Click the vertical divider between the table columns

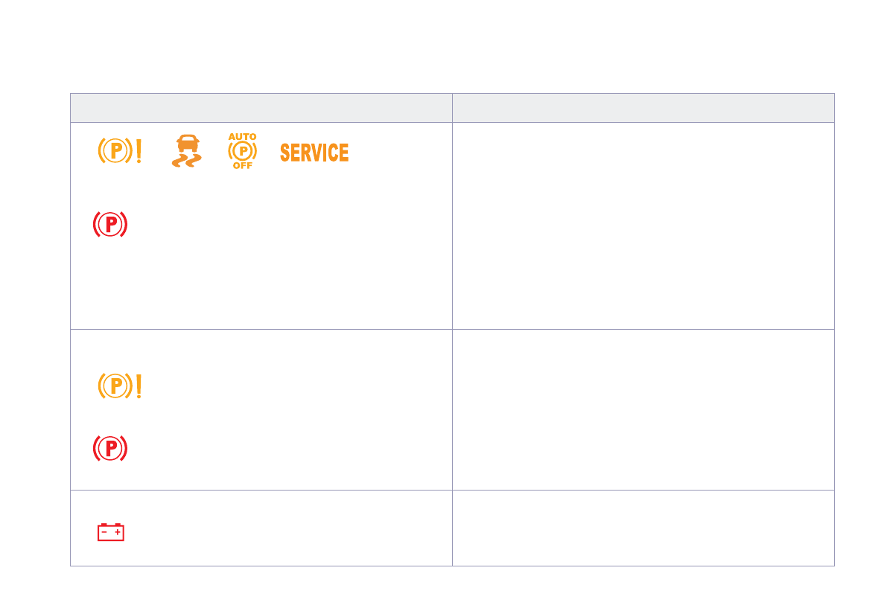[x=452, y=298]
